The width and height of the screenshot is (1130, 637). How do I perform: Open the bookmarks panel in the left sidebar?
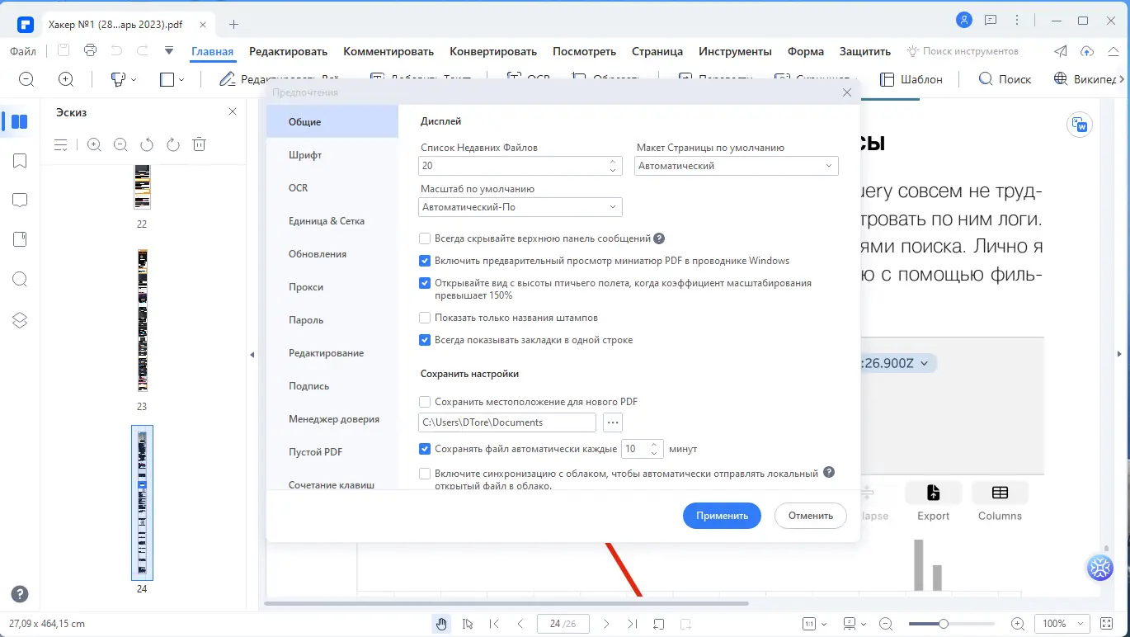pyautogui.click(x=20, y=161)
